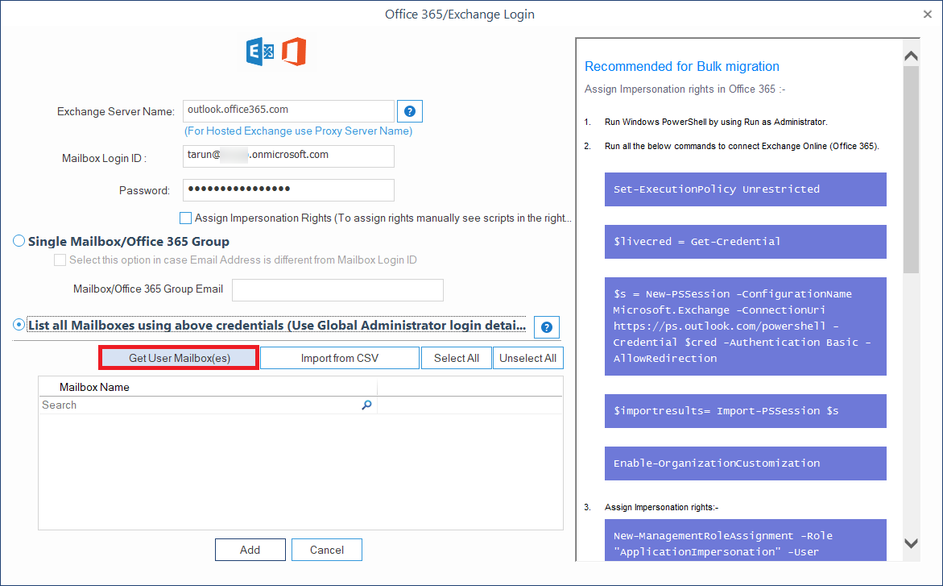Open help icon next to List all Mailboxes

click(x=547, y=327)
